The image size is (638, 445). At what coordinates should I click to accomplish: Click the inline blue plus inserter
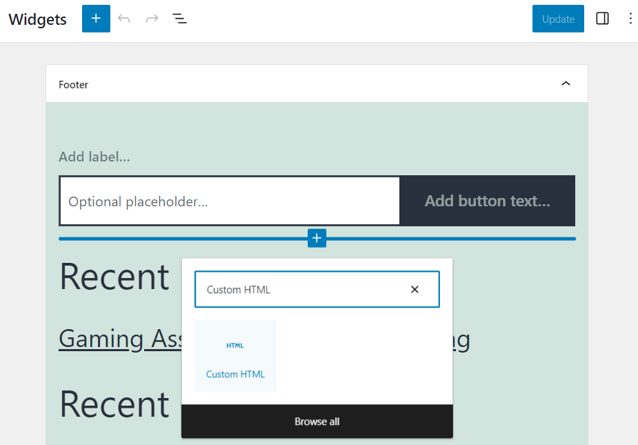(317, 238)
